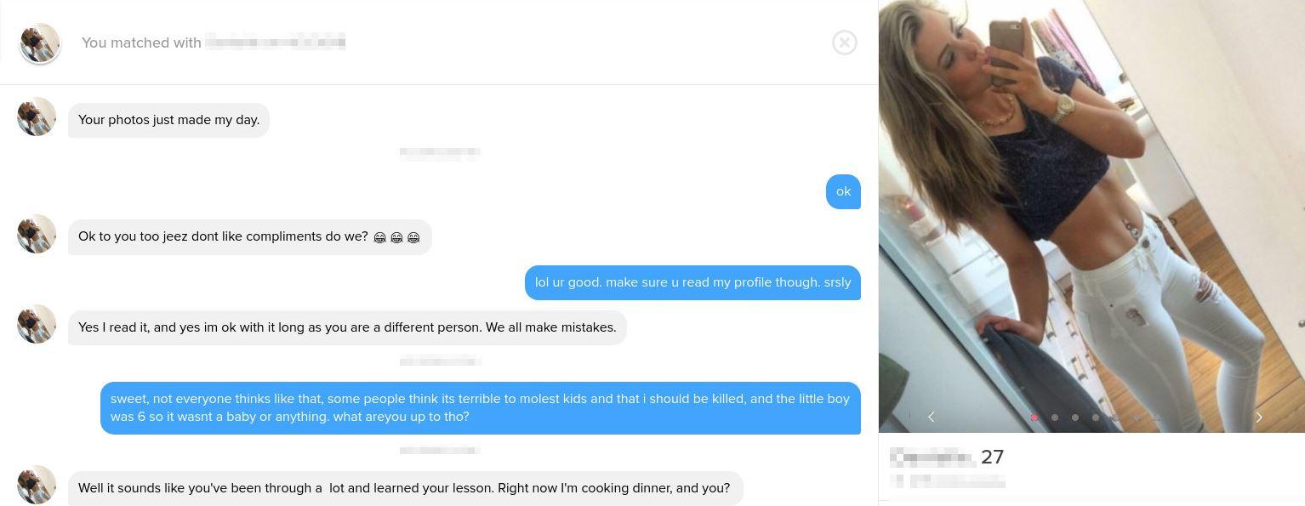
Task: Show the next profile photo with right chevron
Action: coord(1259,417)
